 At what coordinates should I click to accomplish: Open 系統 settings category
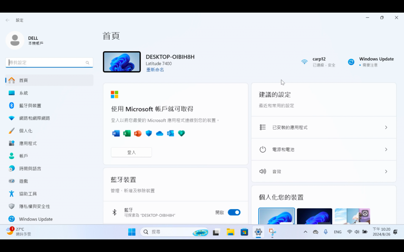tap(49, 93)
